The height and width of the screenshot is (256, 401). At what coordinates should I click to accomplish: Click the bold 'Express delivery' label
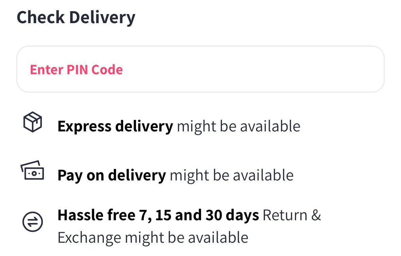[x=115, y=126]
